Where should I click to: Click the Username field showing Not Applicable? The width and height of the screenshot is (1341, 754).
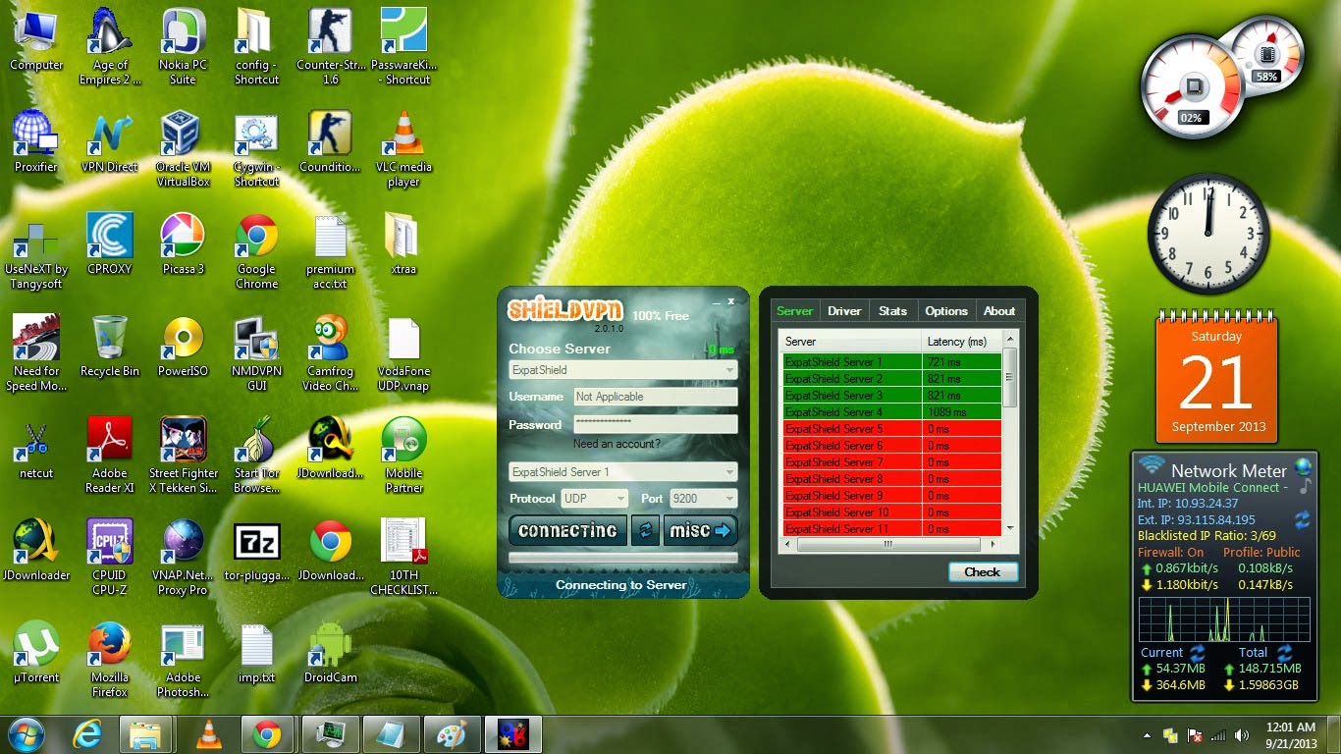point(655,397)
